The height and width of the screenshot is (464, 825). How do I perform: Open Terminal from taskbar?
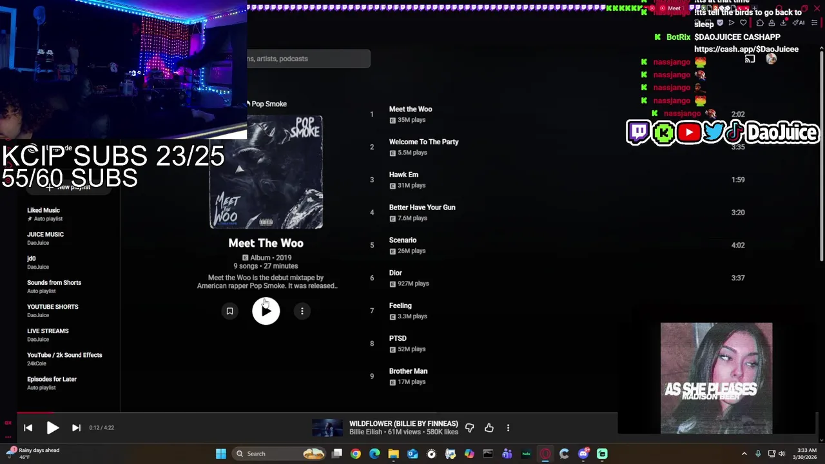[489, 454]
